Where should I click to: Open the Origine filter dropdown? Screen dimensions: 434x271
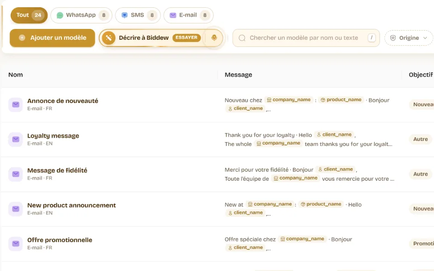(409, 38)
